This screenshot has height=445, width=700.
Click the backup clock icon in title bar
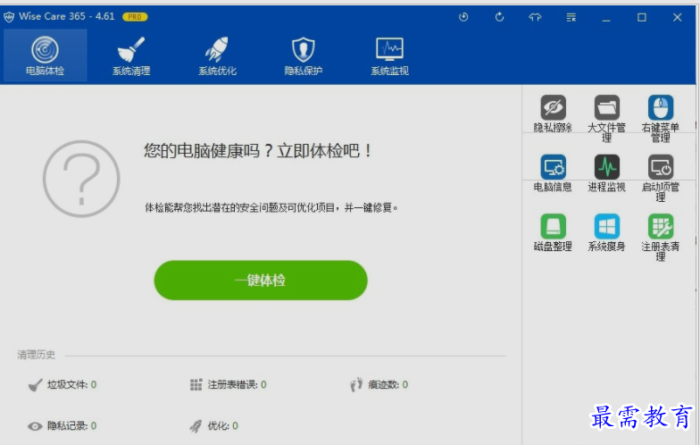[x=463, y=17]
